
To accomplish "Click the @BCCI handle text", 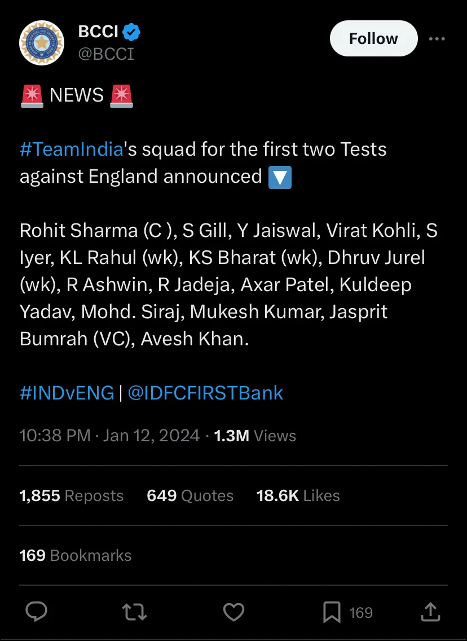I will pyautogui.click(x=106, y=54).
